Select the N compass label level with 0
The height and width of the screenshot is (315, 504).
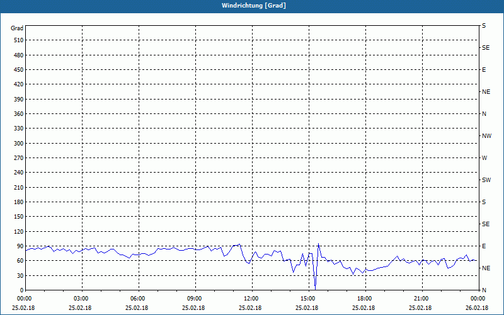point(484,290)
